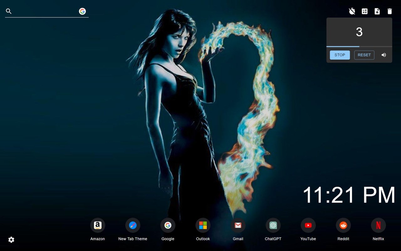Mute the timer sound
The image size is (401, 251).
click(384, 55)
